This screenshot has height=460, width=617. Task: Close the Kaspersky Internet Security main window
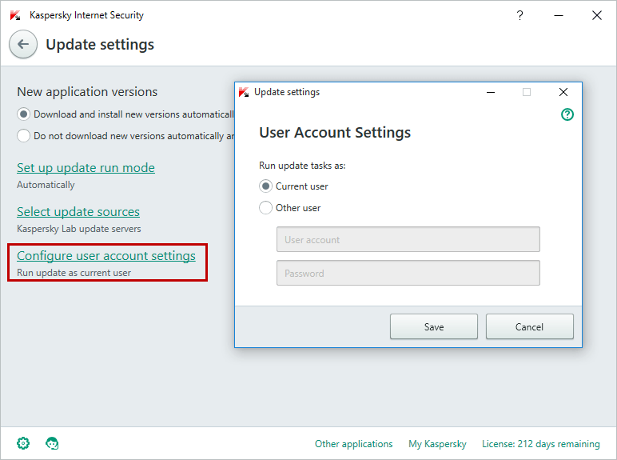tap(596, 15)
